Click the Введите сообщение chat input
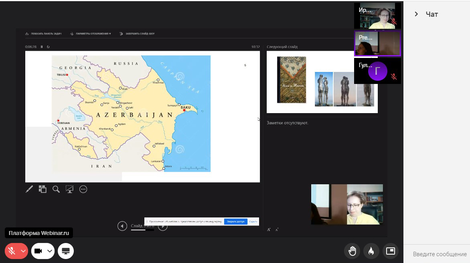The image size is (470, 263). [440, 254]
